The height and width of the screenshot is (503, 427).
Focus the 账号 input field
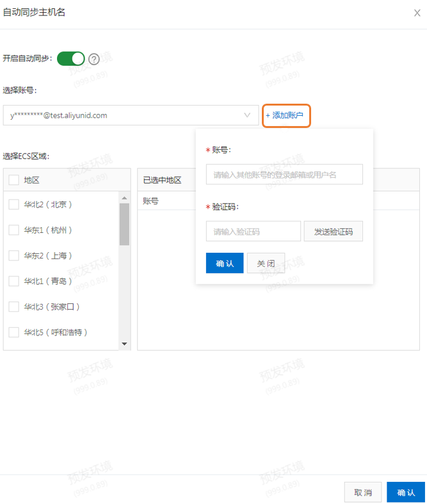[284, 175]
